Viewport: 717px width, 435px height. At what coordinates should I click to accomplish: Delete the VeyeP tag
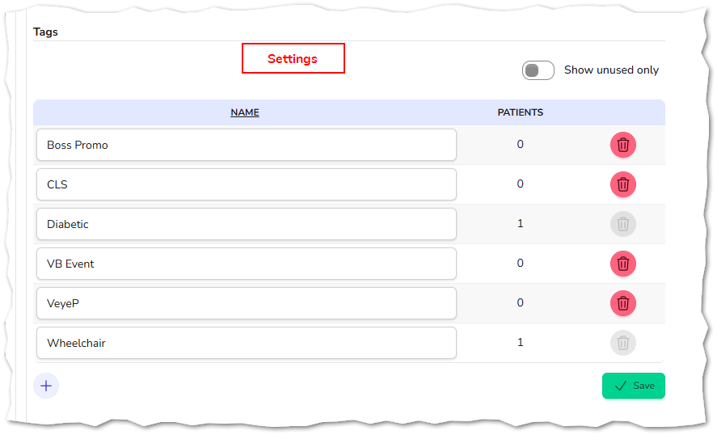[x=622, y=303]
